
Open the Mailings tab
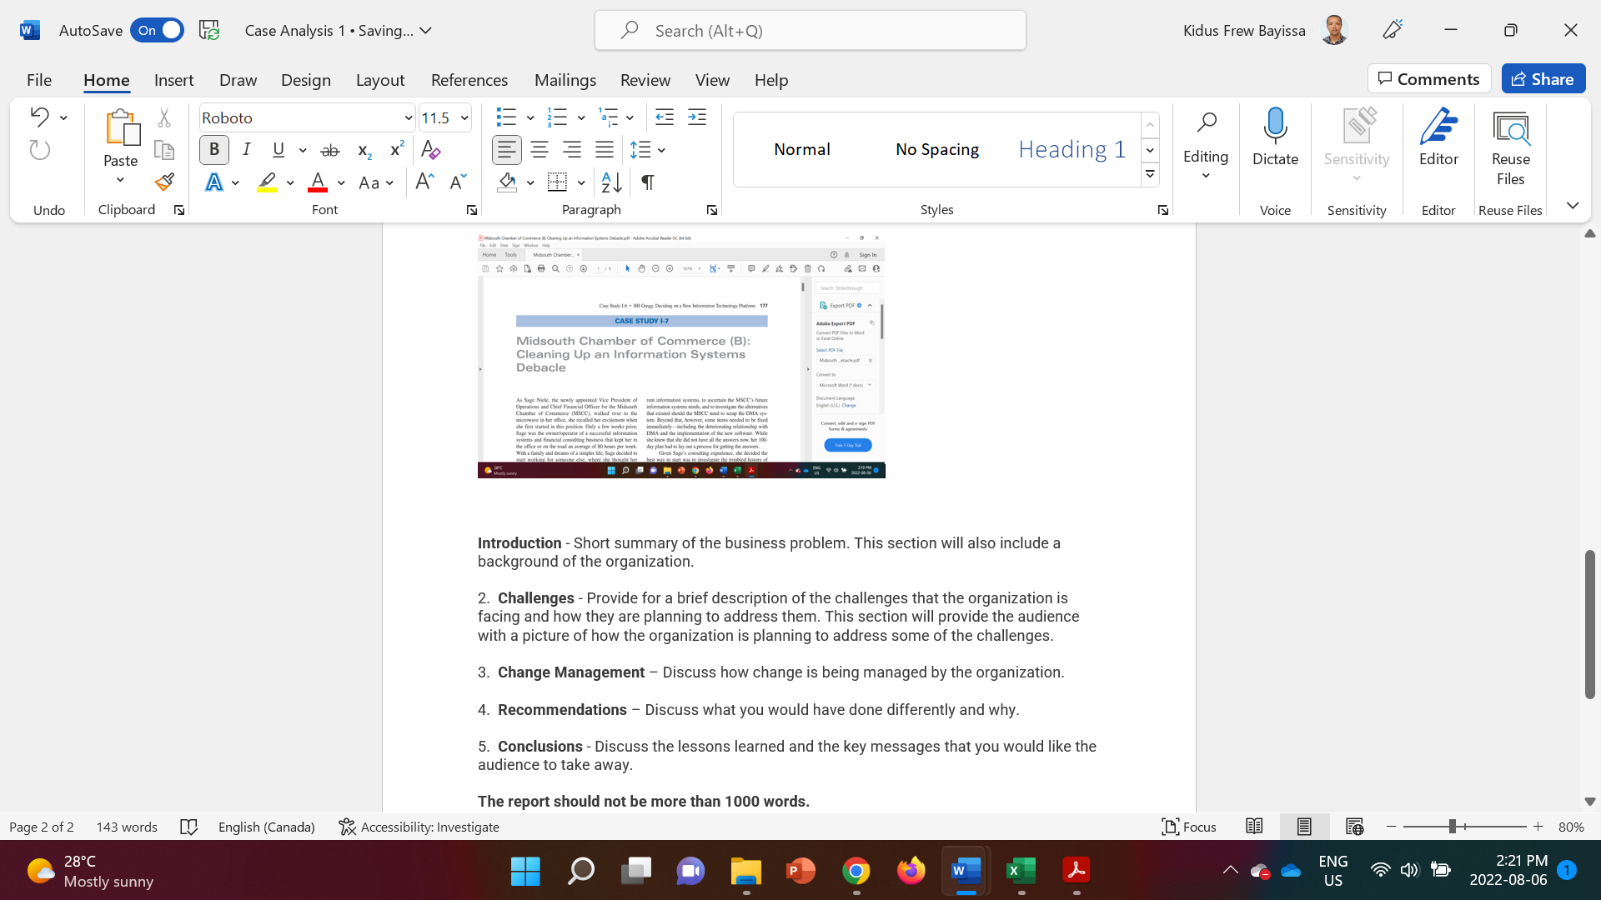click(565, 80)
